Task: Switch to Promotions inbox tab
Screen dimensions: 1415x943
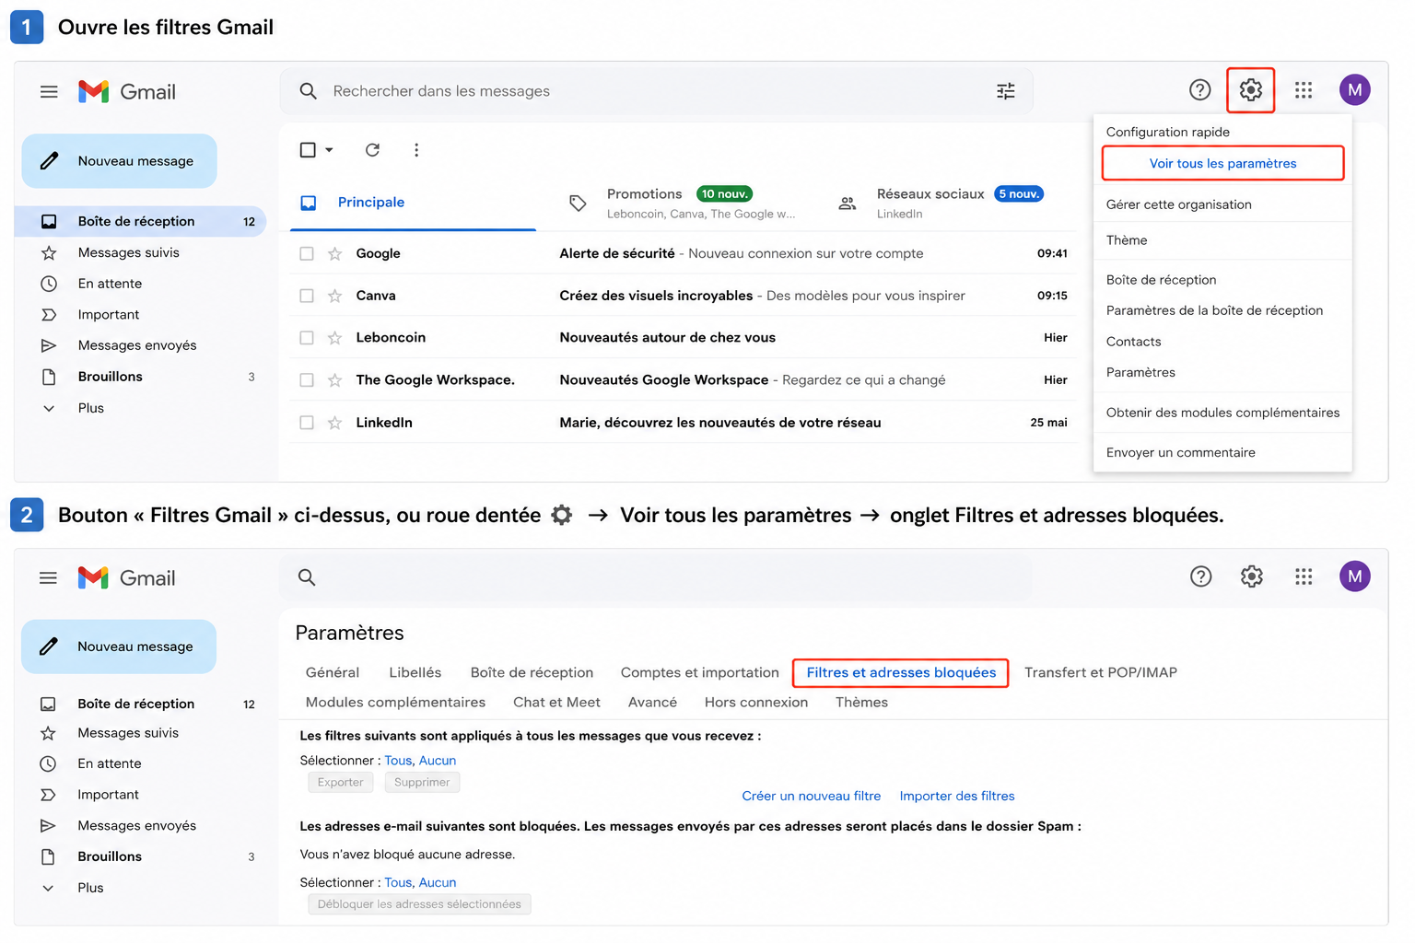Action: point(682,203)
